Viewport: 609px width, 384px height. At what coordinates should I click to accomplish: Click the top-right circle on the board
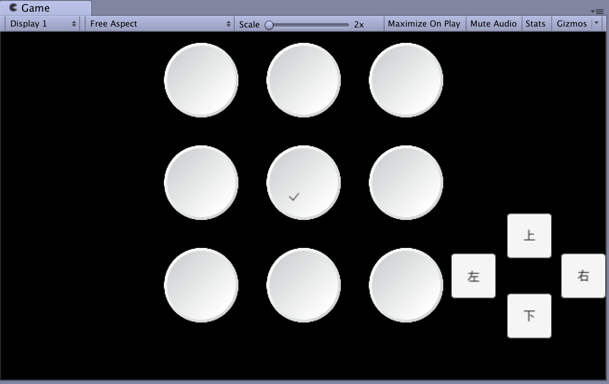pos(406,80)
